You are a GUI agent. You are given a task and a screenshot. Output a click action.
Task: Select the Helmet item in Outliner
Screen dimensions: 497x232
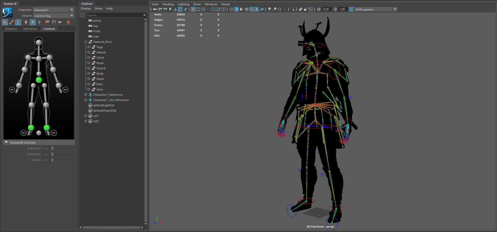coord(101,52)
